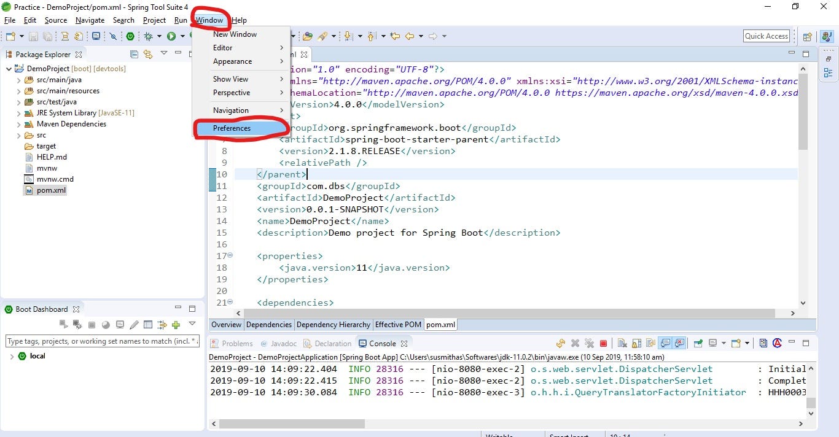Viewport: 839px width, 437px height.
Task: Maximize the Boot Dashboard view
Action: 192,309
